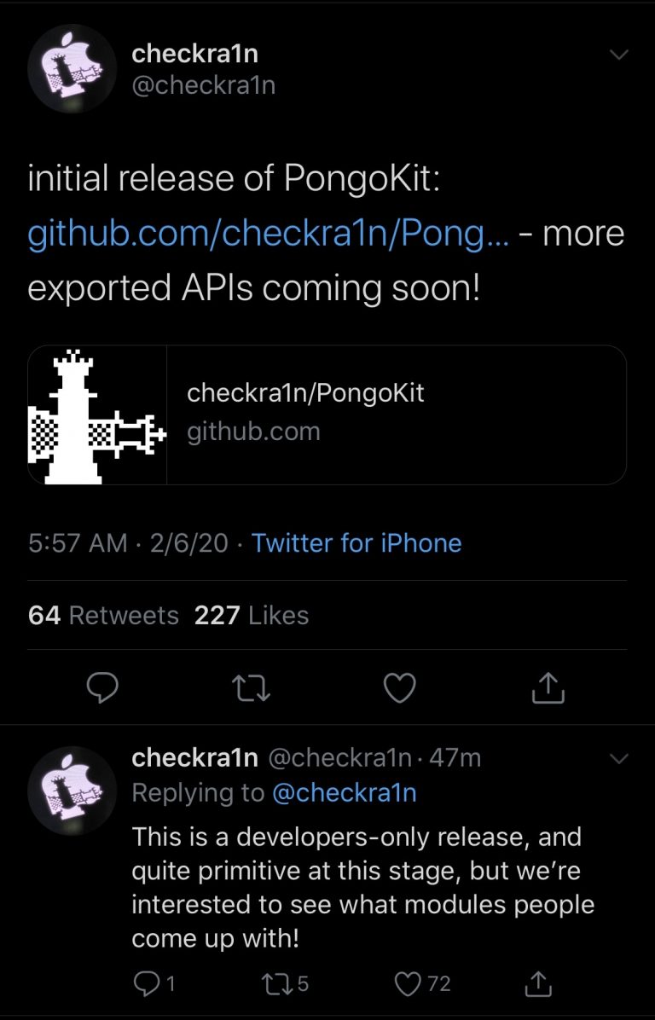Screen dimensions: 655x1020
Task: Retweet the developers-only release reply
Action: [x=283, y=983]
